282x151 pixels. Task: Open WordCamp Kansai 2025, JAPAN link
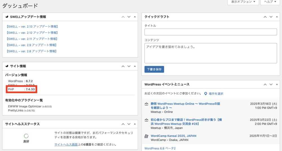tap(173, 136)
